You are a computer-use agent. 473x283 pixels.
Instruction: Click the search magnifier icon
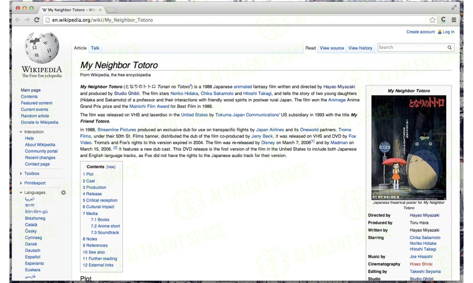tap(449, 48)
